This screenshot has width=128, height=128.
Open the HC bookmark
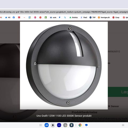[x=8, y=17]
